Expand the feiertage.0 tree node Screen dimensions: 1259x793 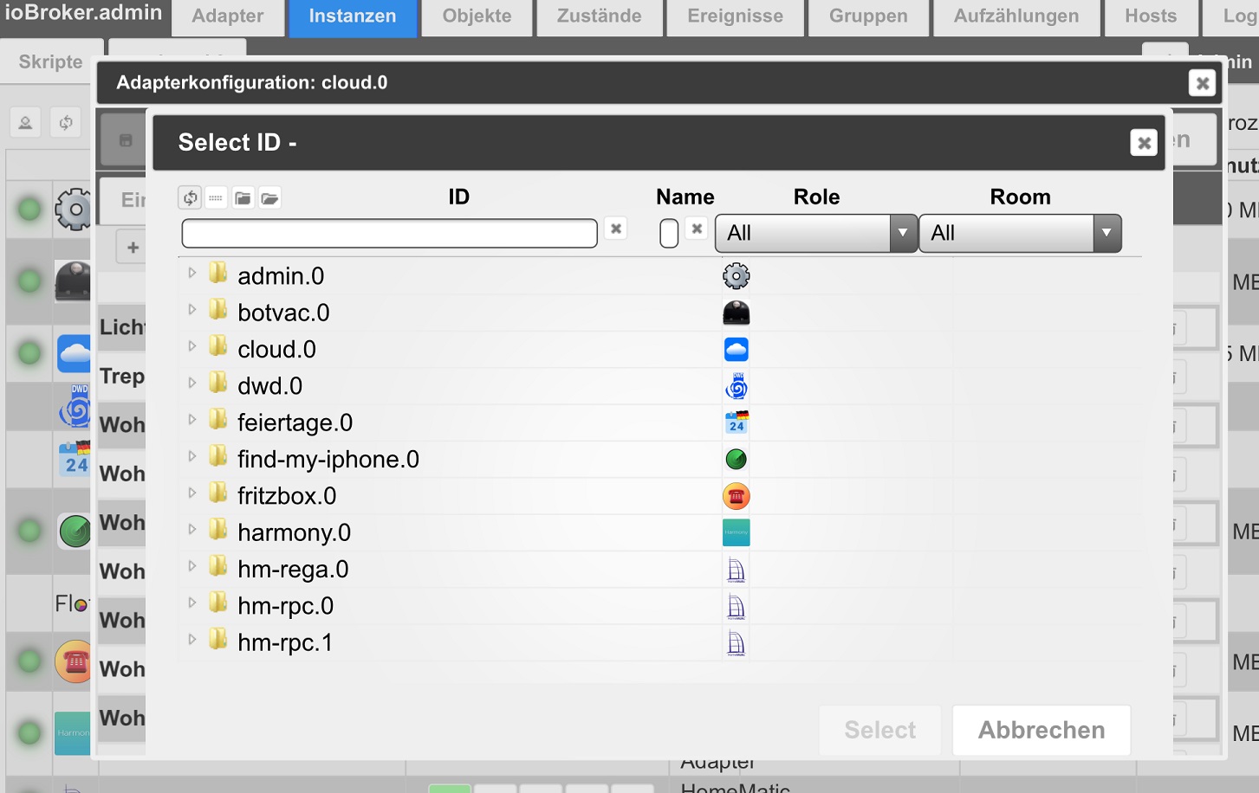pyautogui.click(x=192, y=420)
